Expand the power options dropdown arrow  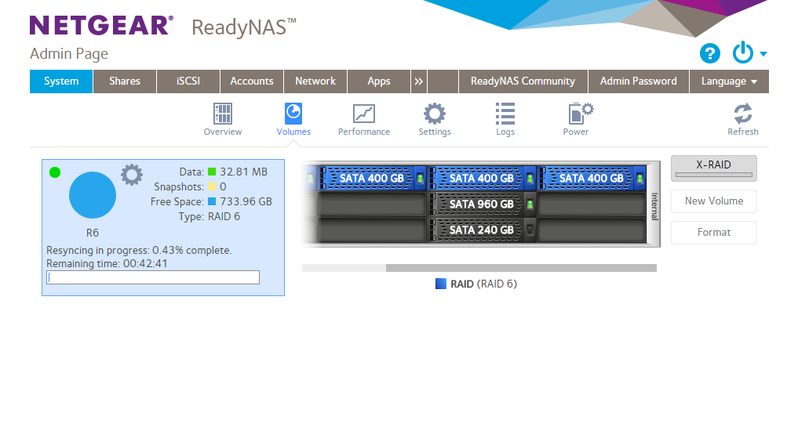(x=763, y=54)
